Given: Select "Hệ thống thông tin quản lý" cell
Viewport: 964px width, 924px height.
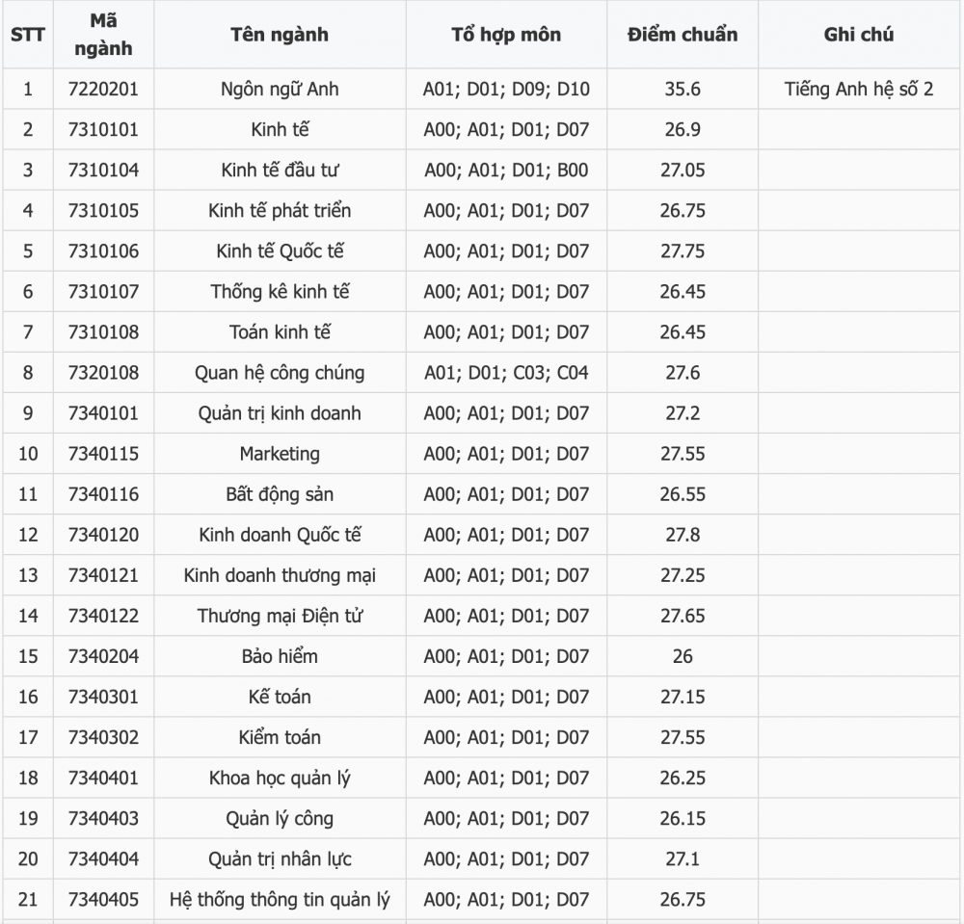Looking at the screenshot, I should (x=280, y=900).
